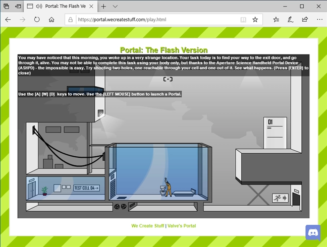Close the browser window
Image resolution: width=327 pixels, height=247 pixels.
tap(318, 7)
